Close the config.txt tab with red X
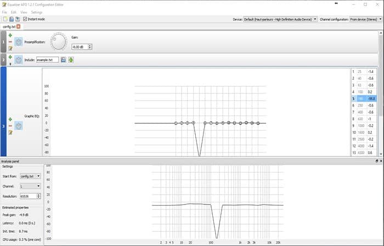The image size is (384, 246). pyautogui.click(x=18, y=26)
